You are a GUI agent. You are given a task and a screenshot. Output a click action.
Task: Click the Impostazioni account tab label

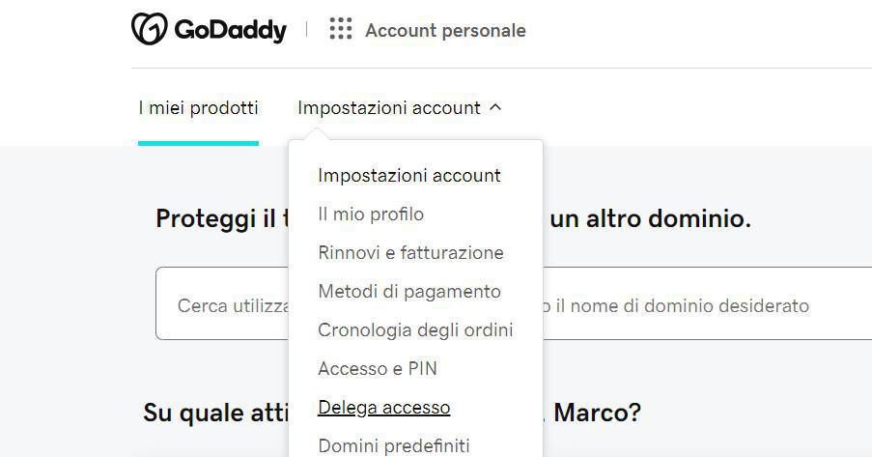coord(388,108)
